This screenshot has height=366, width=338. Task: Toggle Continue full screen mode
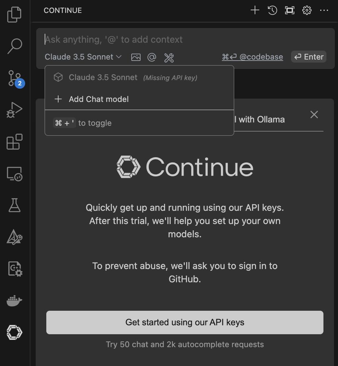click(x=289, y=10)
